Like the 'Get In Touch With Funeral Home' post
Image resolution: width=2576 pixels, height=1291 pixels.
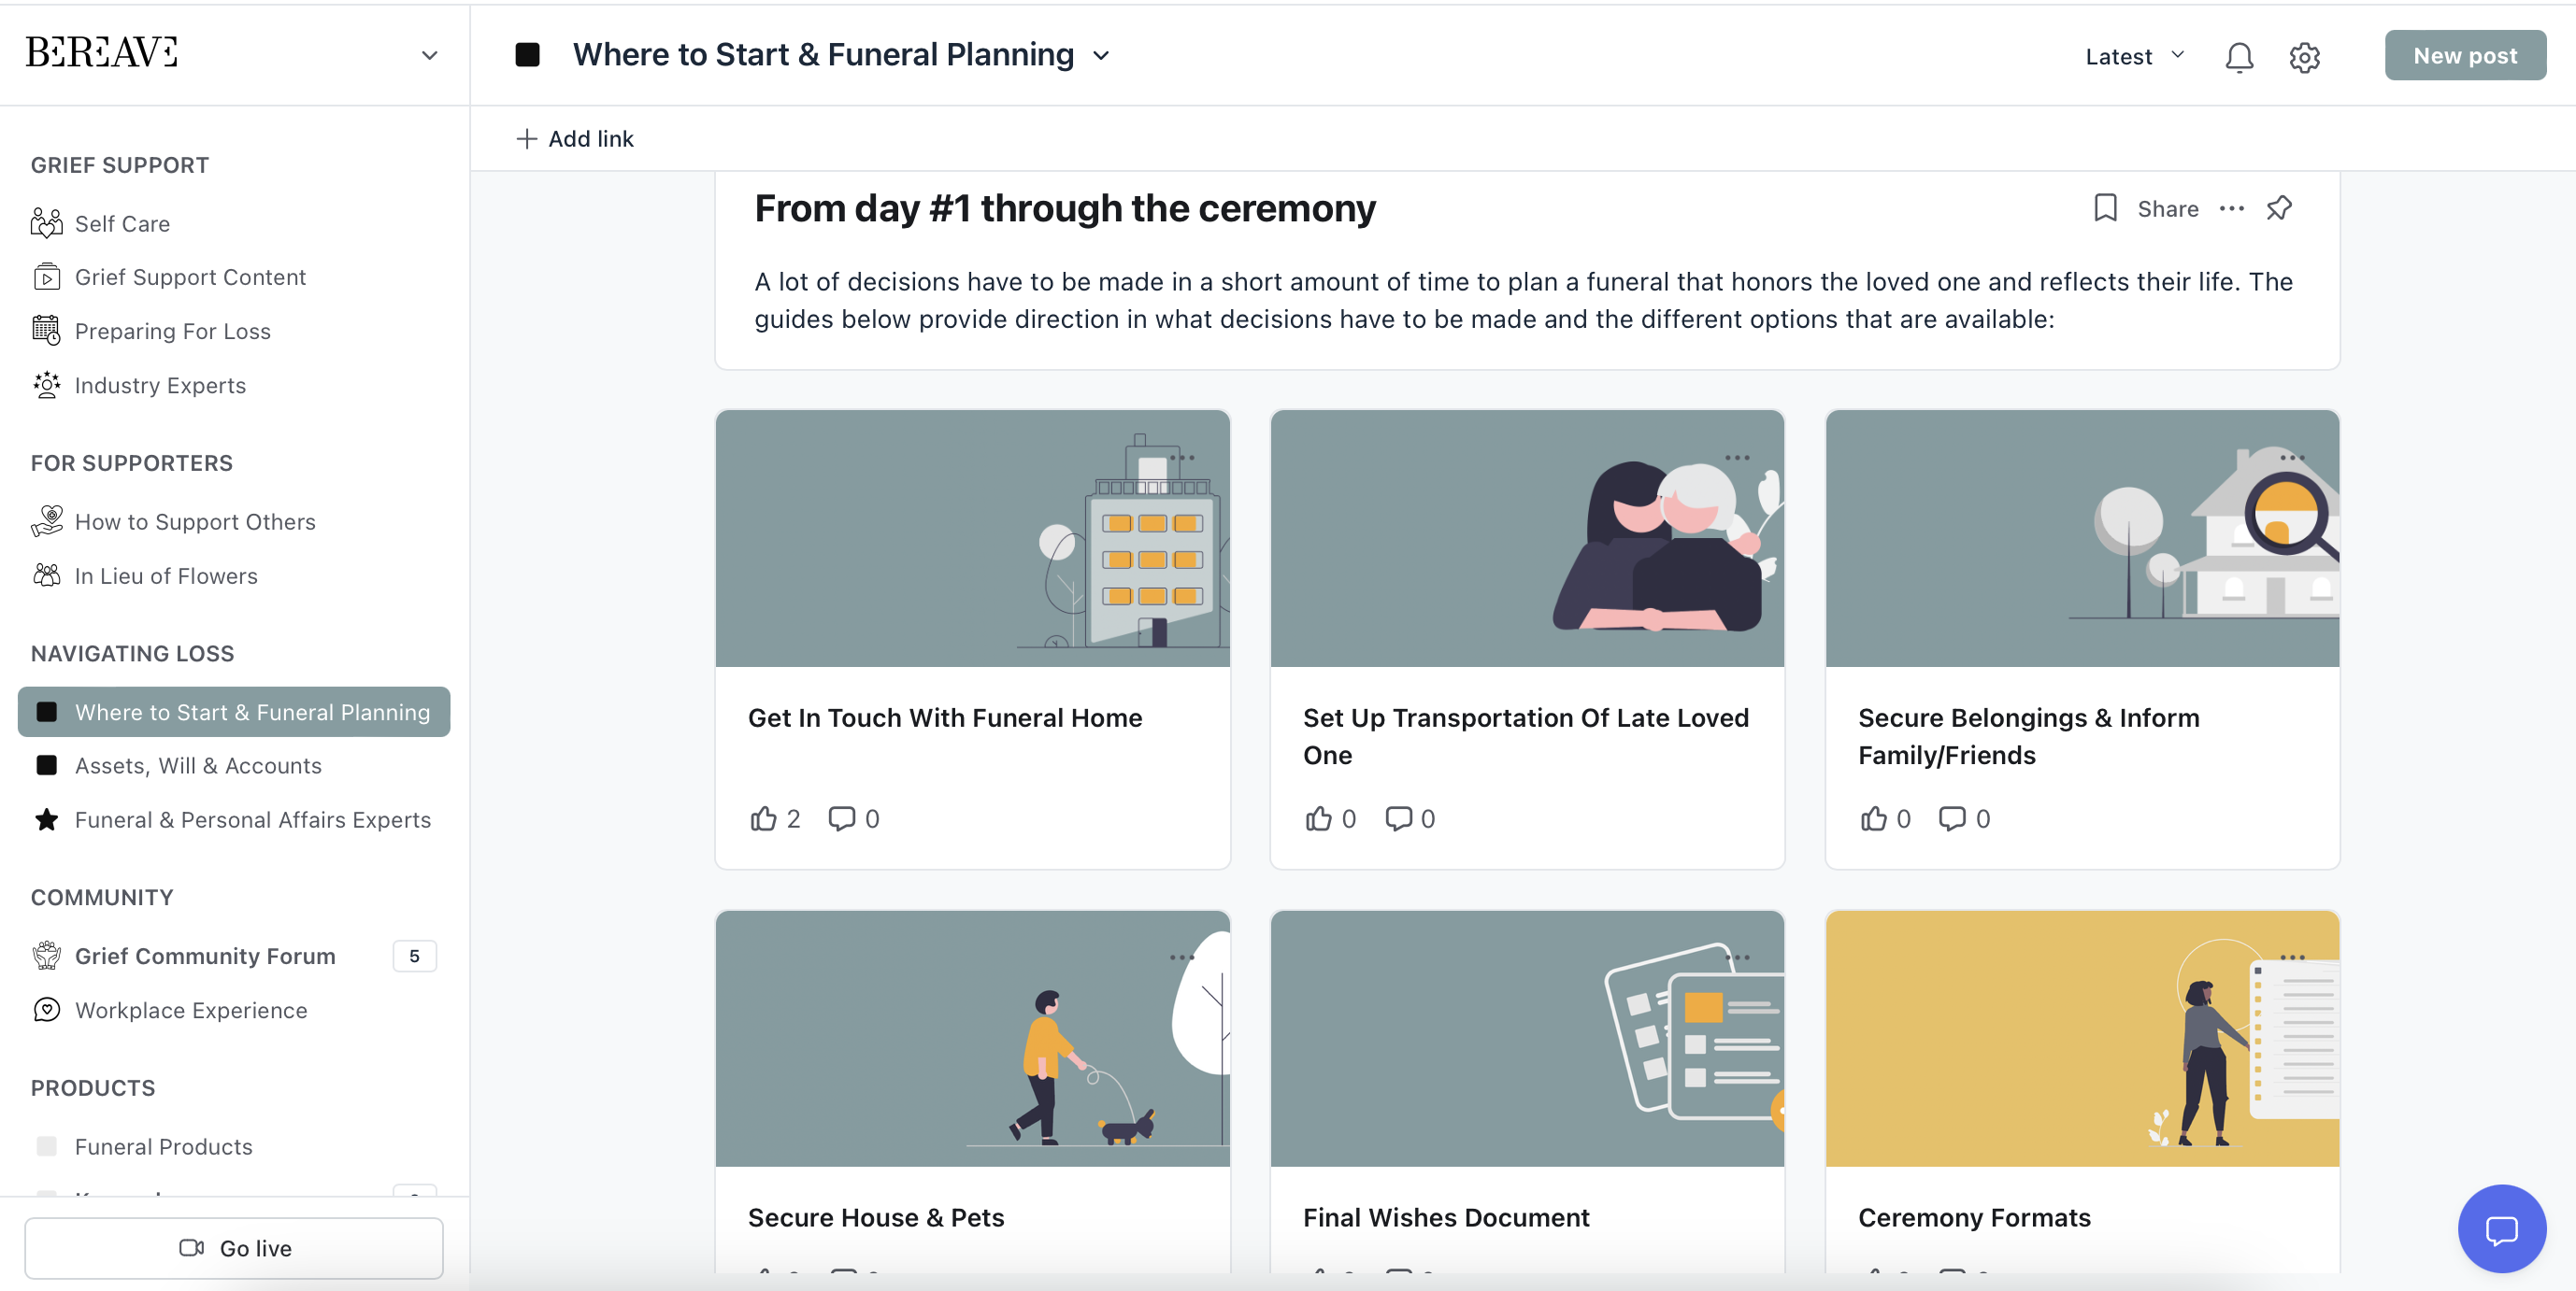coord(764,818)
